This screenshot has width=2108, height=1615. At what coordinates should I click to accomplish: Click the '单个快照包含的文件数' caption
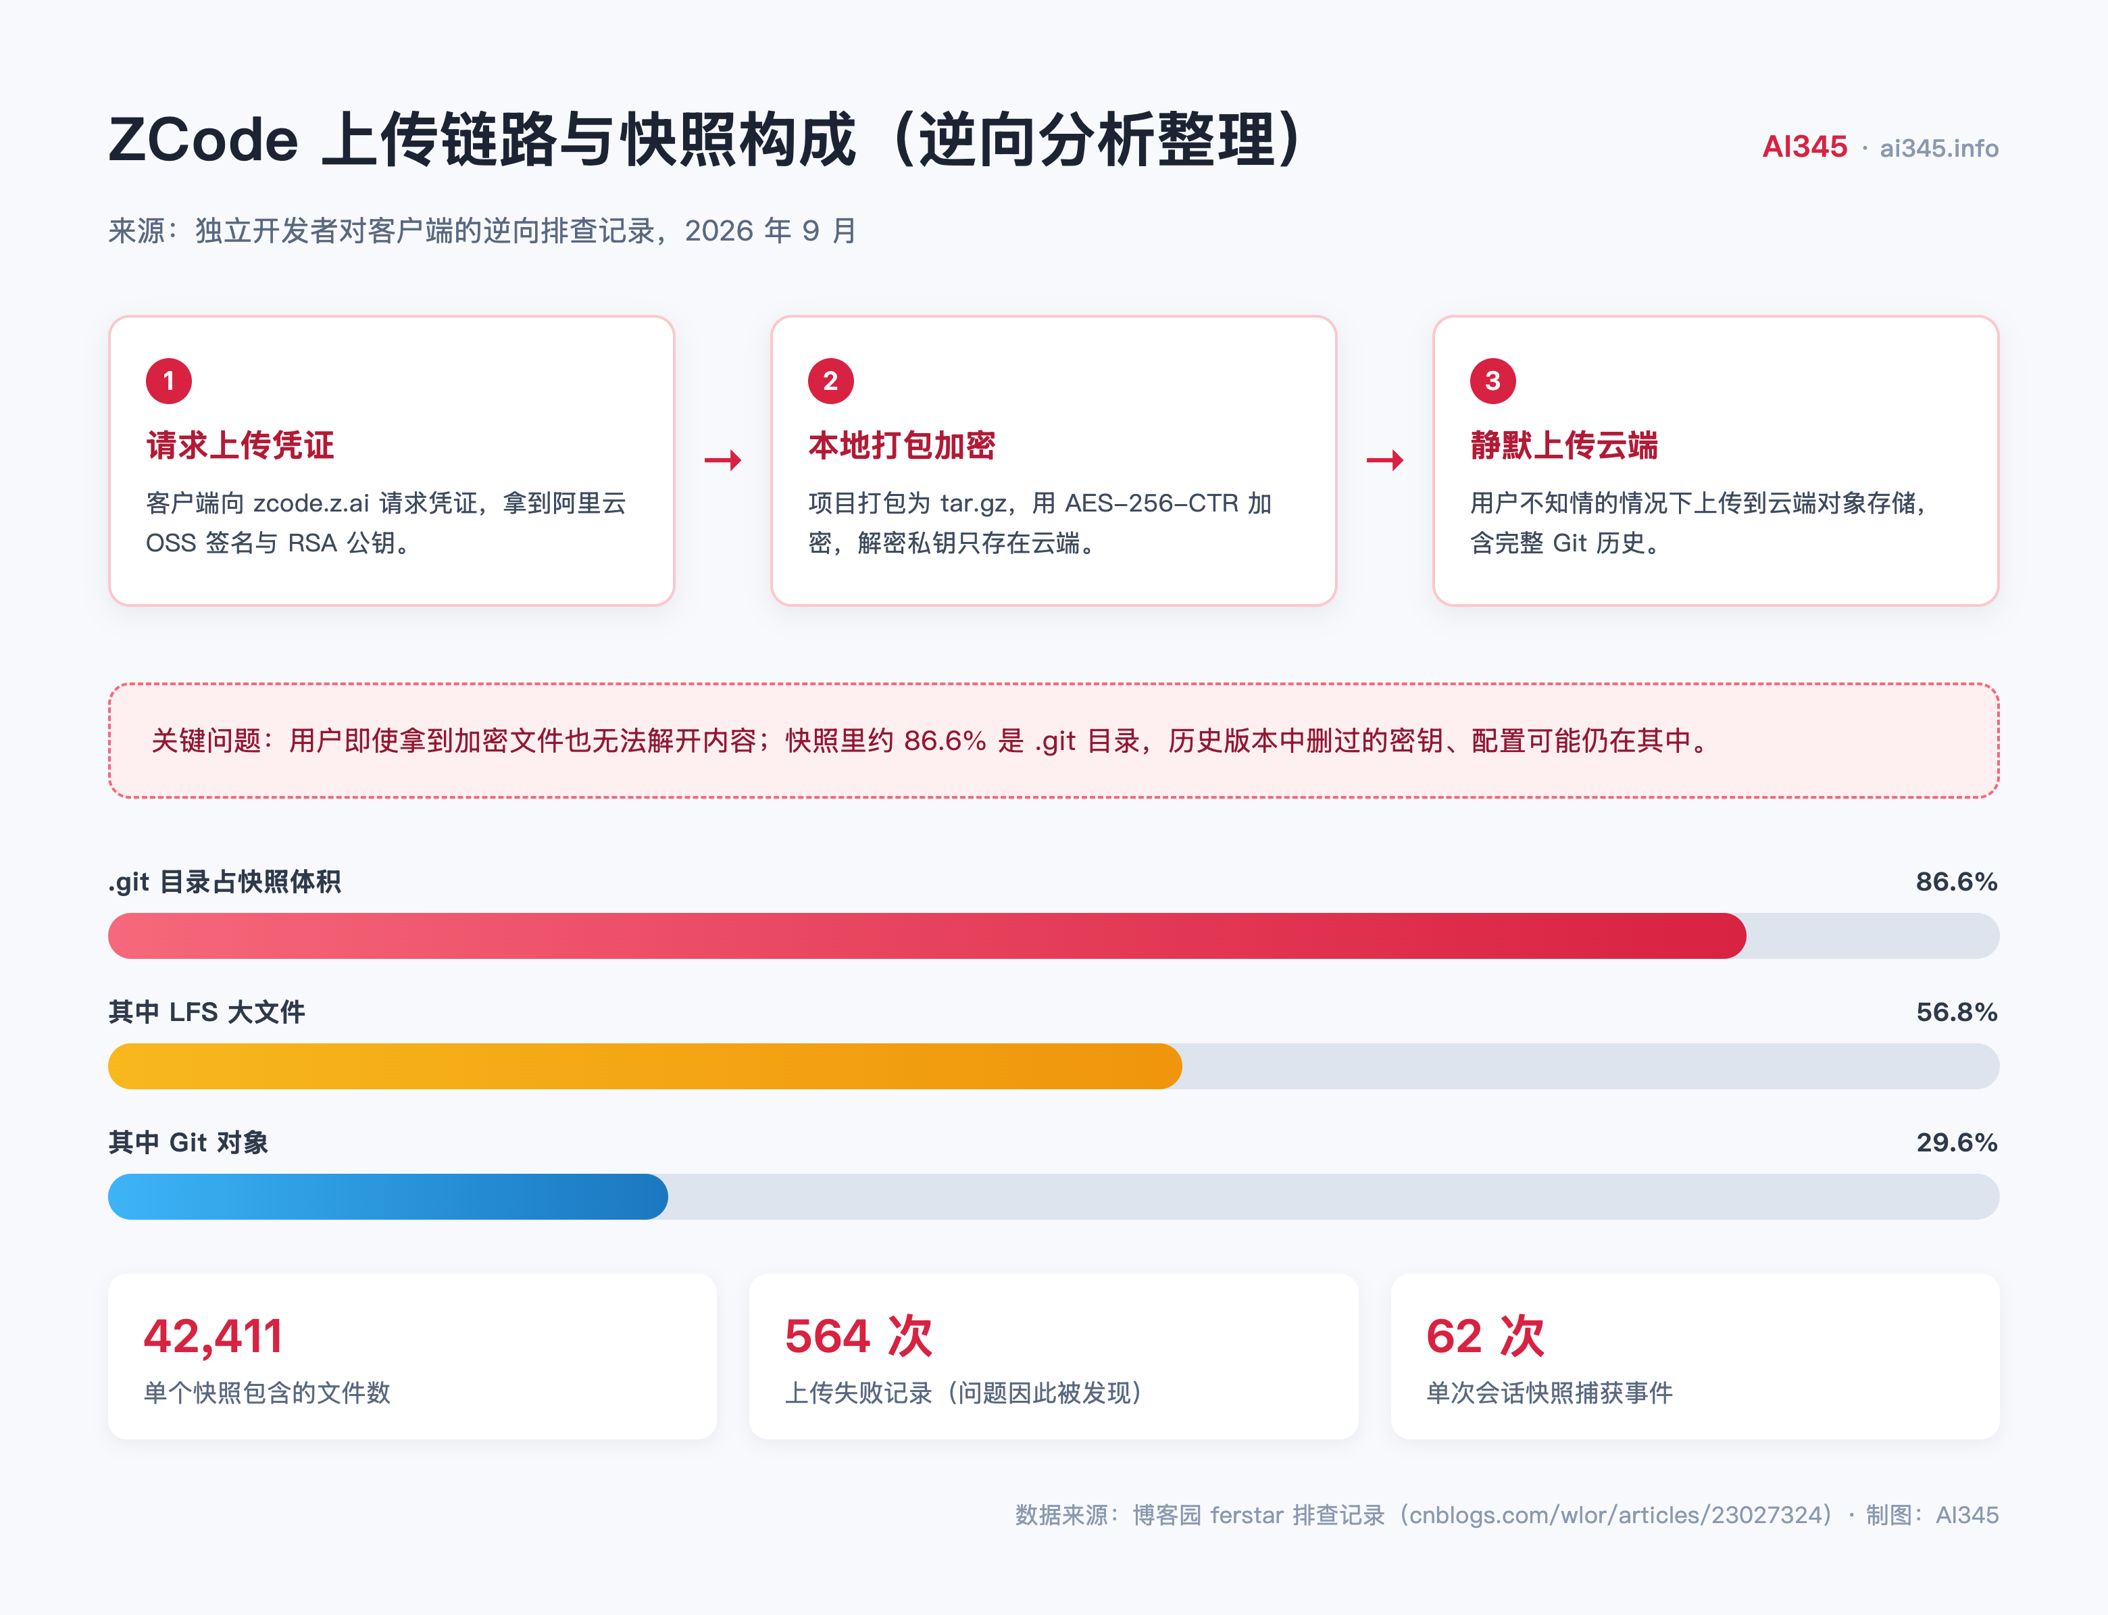268,1393
